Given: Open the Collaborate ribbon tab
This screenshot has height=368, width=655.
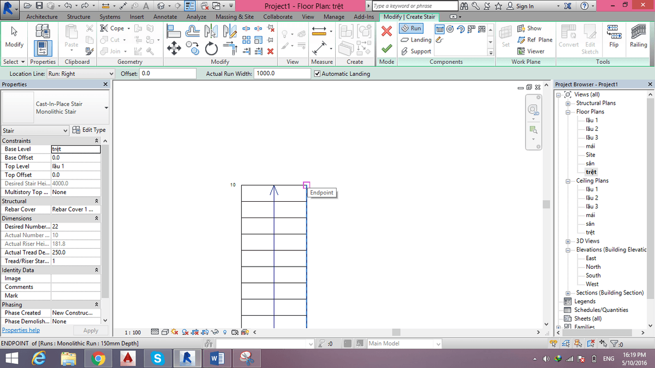Looking at the screenshot, I should [278, 17].
